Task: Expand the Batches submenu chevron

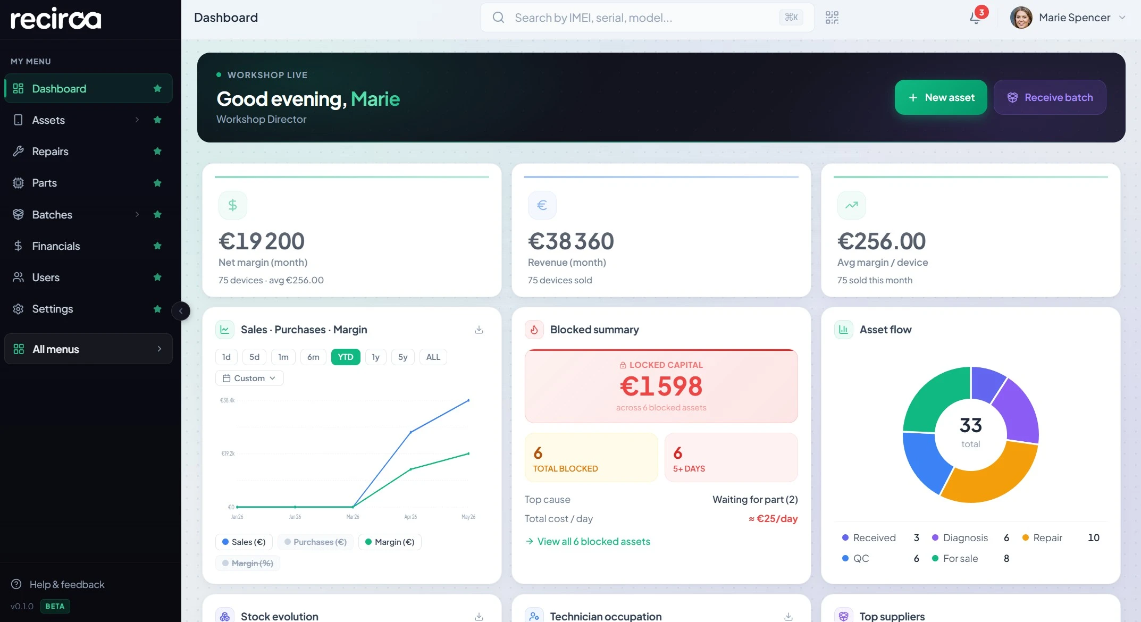Action: click(x=137, y=214)
